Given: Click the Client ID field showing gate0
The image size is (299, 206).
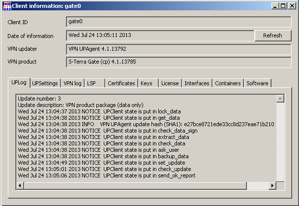Looking at the screenshot, I should [x=179, y=22].
